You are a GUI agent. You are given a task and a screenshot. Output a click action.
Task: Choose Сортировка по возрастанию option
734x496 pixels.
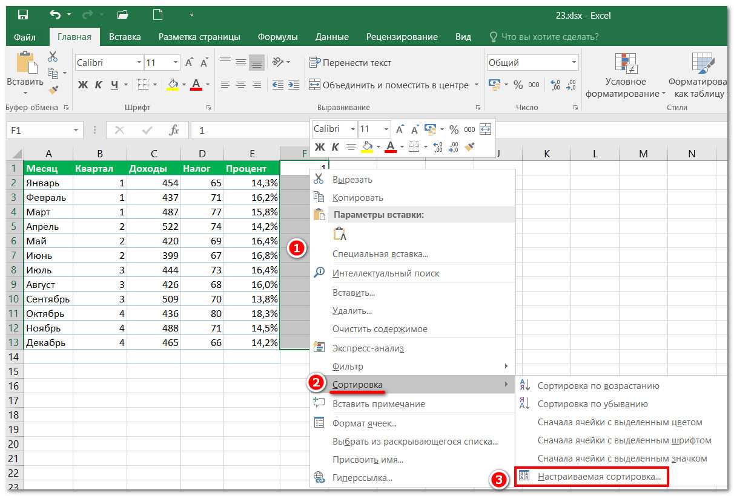tap(598, 386)
